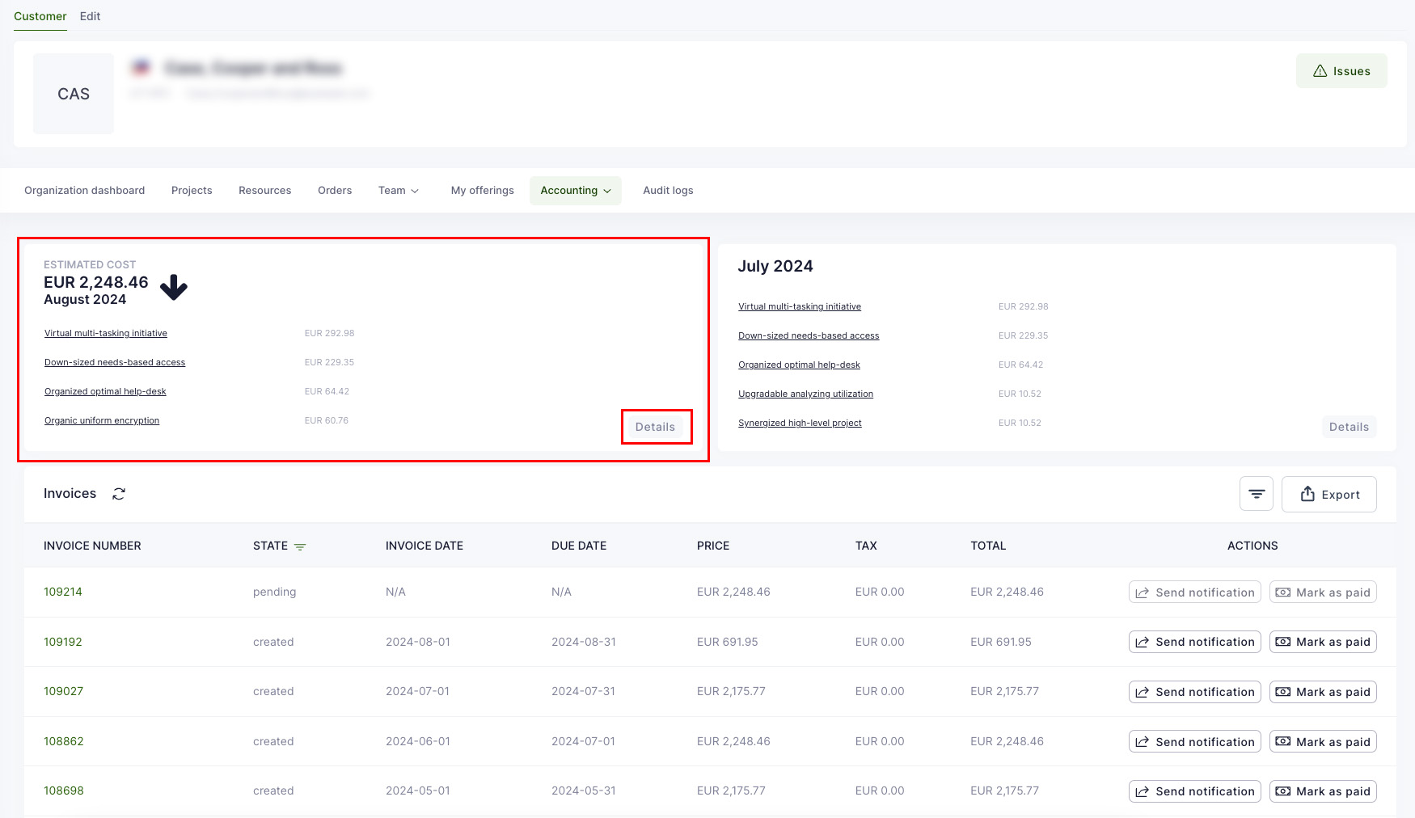Click the Issues warning button
This screenshot has height=818, width=1415.
click(1341, 71)
